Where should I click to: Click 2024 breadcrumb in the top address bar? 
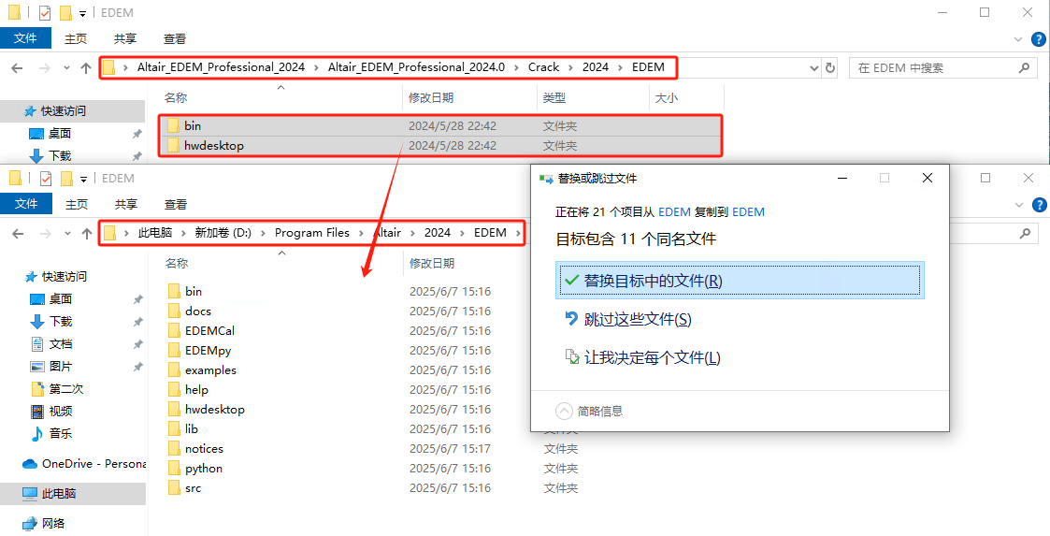(596, 67)
